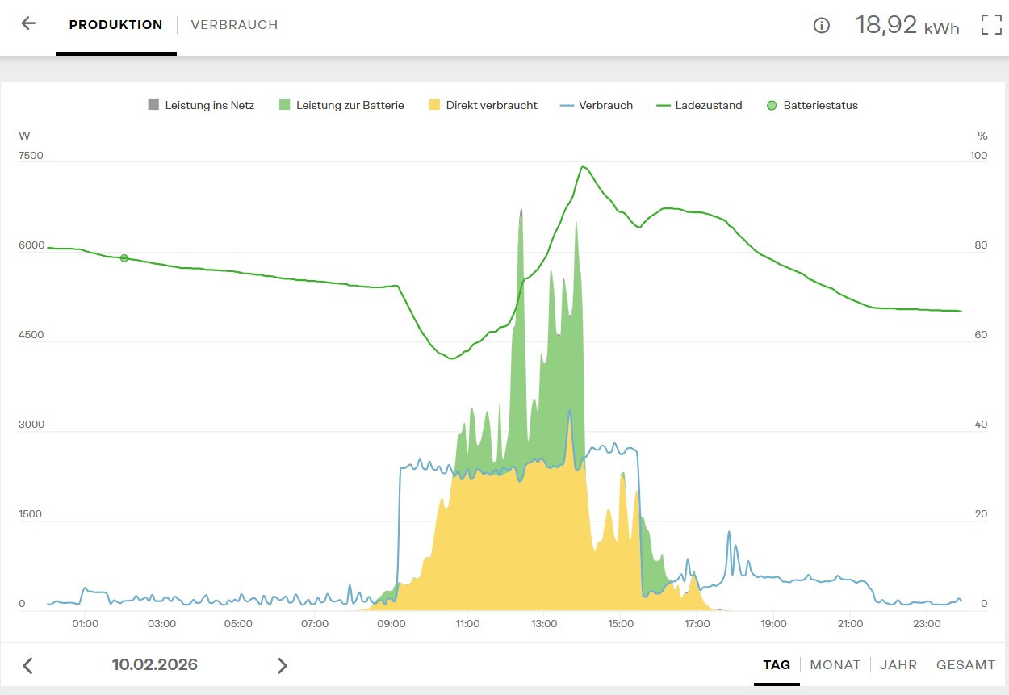Click the 18,92 kWh total value
This screenshot has width=1009, height=695.
907,25
